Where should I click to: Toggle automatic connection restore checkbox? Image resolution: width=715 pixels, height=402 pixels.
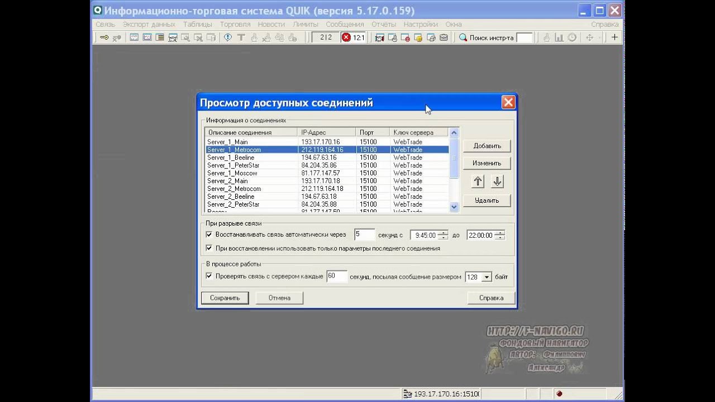[x=209, y=234]
